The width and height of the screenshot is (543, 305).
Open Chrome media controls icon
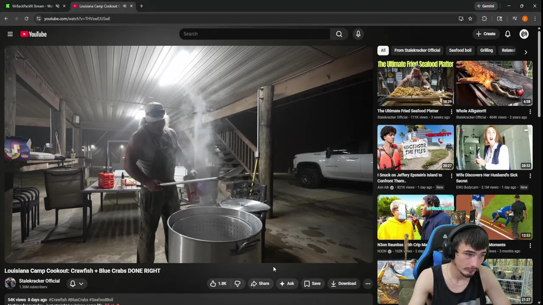coord(515,19)
